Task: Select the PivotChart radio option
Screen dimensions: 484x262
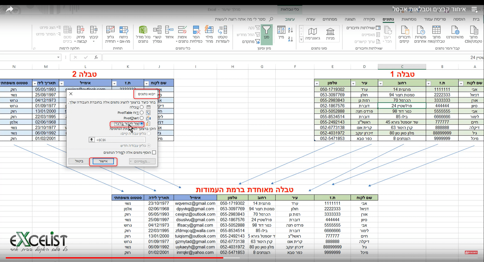Action: coord(142,118)
